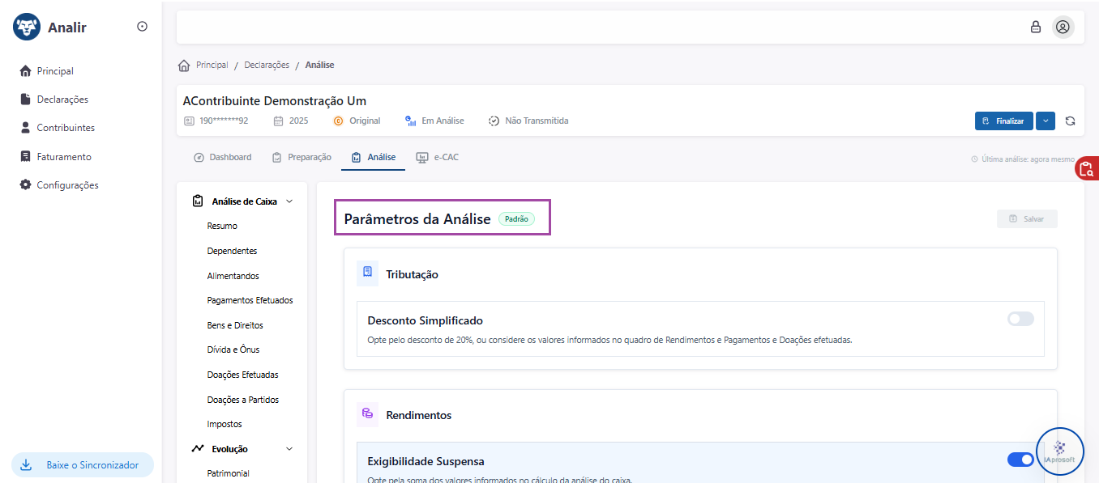Select Bens e Direitos in analysis list
The image size is (1099, 483).
(235, 325)
